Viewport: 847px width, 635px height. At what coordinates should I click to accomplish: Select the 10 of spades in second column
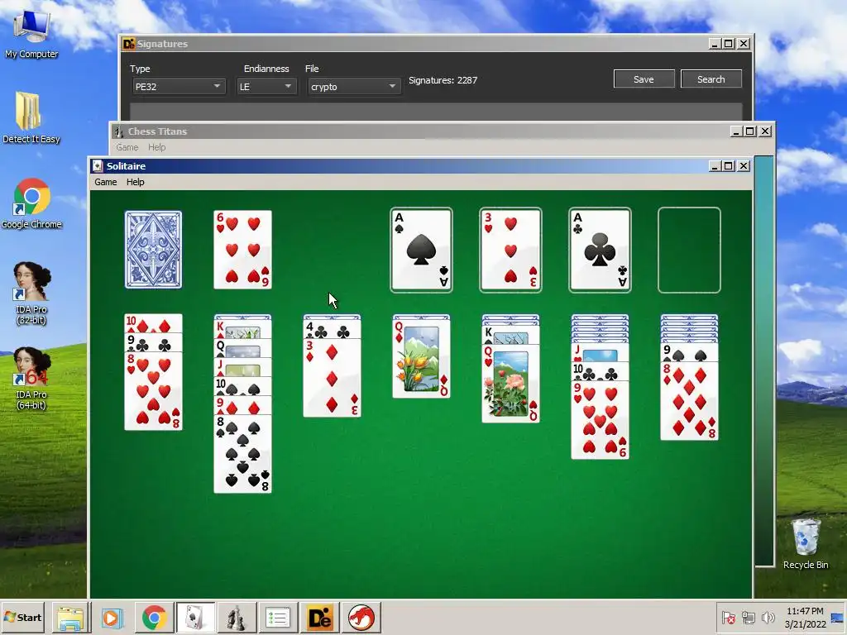[242, 386]
